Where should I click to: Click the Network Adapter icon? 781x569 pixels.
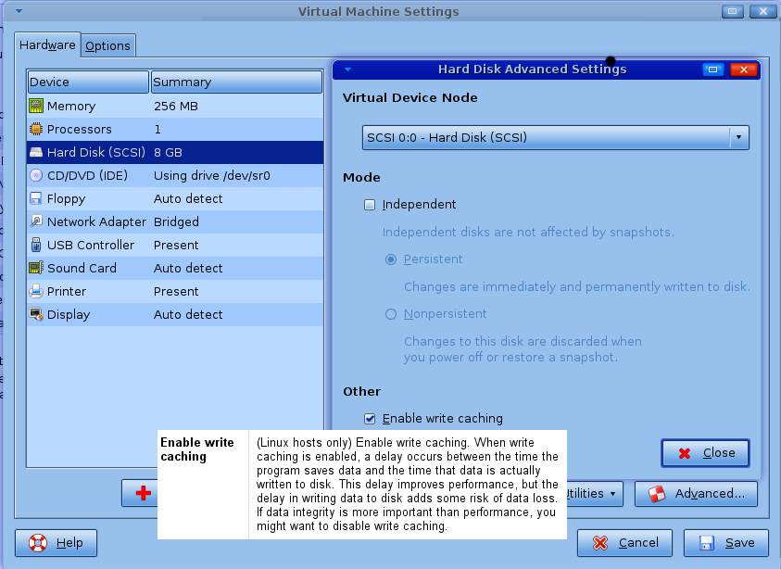coord(36,221)
